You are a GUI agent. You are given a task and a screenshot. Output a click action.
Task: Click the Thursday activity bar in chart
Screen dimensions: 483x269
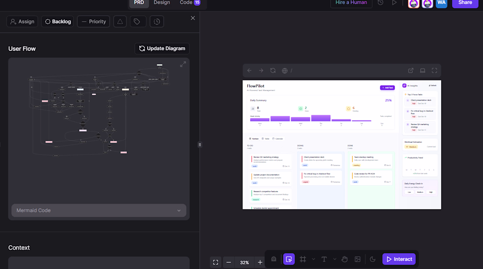tap(321, 118)
